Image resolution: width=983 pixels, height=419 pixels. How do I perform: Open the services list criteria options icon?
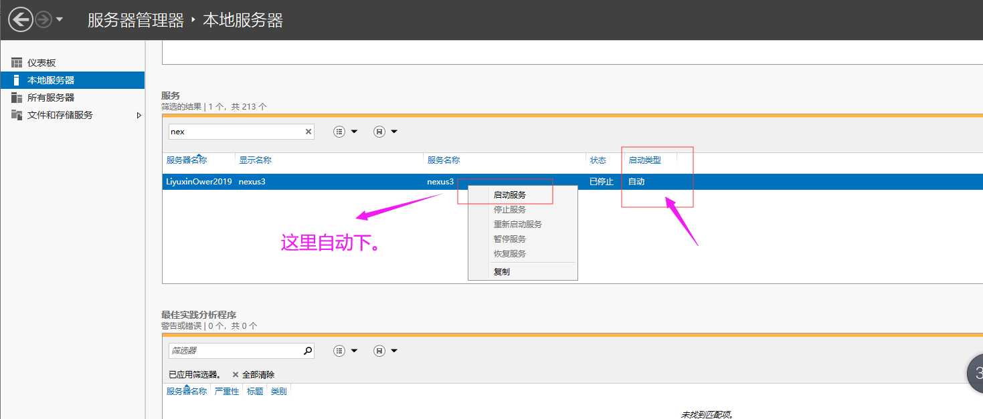point(339,132)
